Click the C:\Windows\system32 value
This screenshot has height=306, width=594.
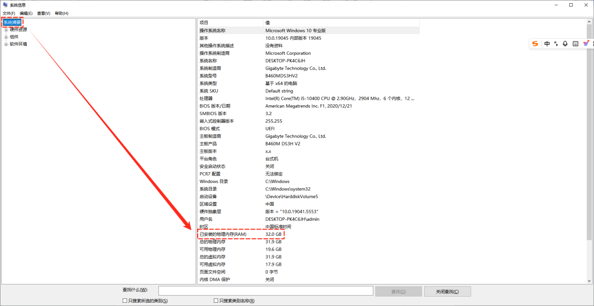pos(288,189)
